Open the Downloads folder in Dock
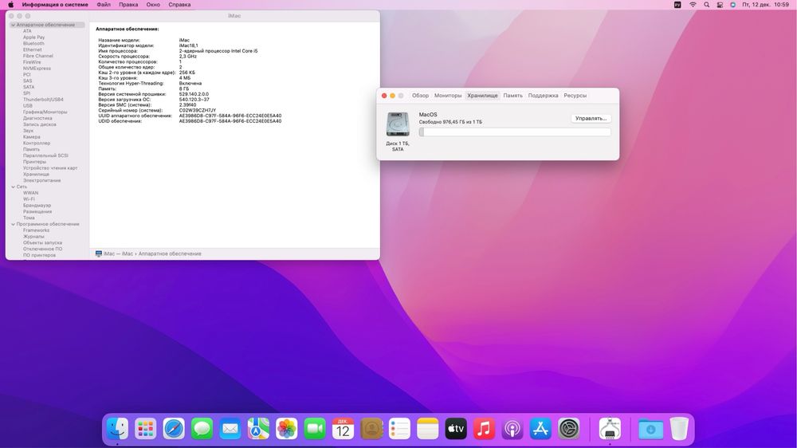Viewport: 797px width, 448px height. 650,429
